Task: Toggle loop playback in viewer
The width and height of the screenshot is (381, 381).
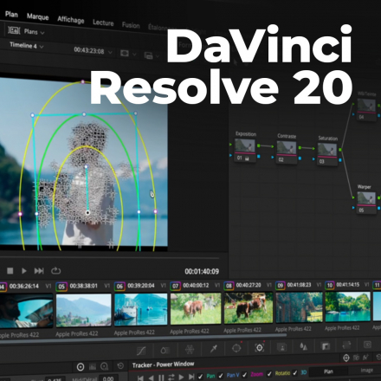Action: pos(55,270)
